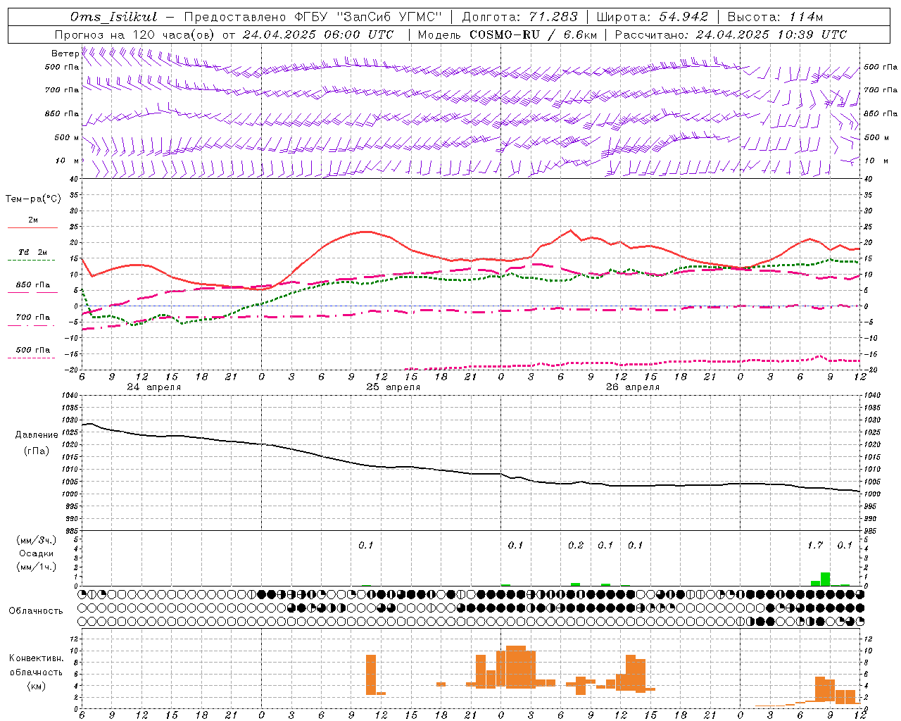This screenshot has height=721, width=901.
Task: Click the Рассчитано: 24.04.2025 10:39 UTC text
Action: (x=731, y=35)
